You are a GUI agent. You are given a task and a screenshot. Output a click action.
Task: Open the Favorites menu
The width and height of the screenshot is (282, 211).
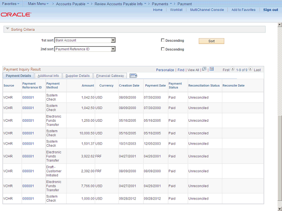click(x=11, y=4)
